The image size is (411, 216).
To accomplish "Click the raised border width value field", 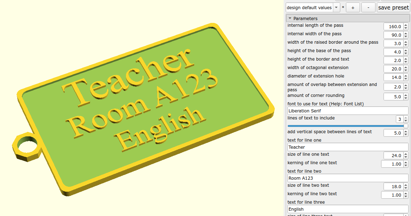I will 393,43.
